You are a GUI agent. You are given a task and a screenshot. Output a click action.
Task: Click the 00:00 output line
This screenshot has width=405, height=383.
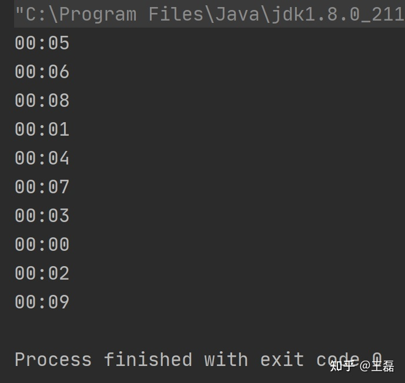(x=42, y=244)
